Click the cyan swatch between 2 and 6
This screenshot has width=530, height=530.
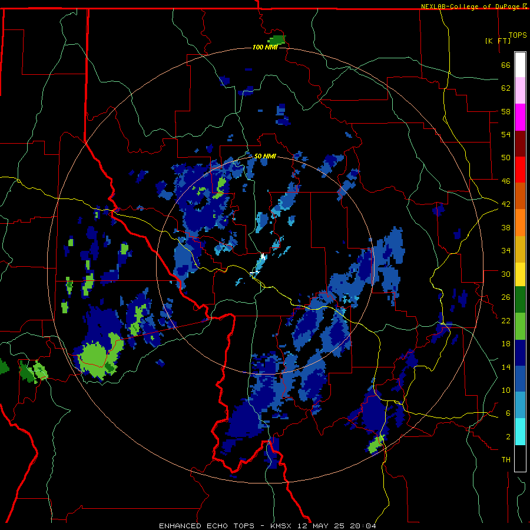coord(520,432)
